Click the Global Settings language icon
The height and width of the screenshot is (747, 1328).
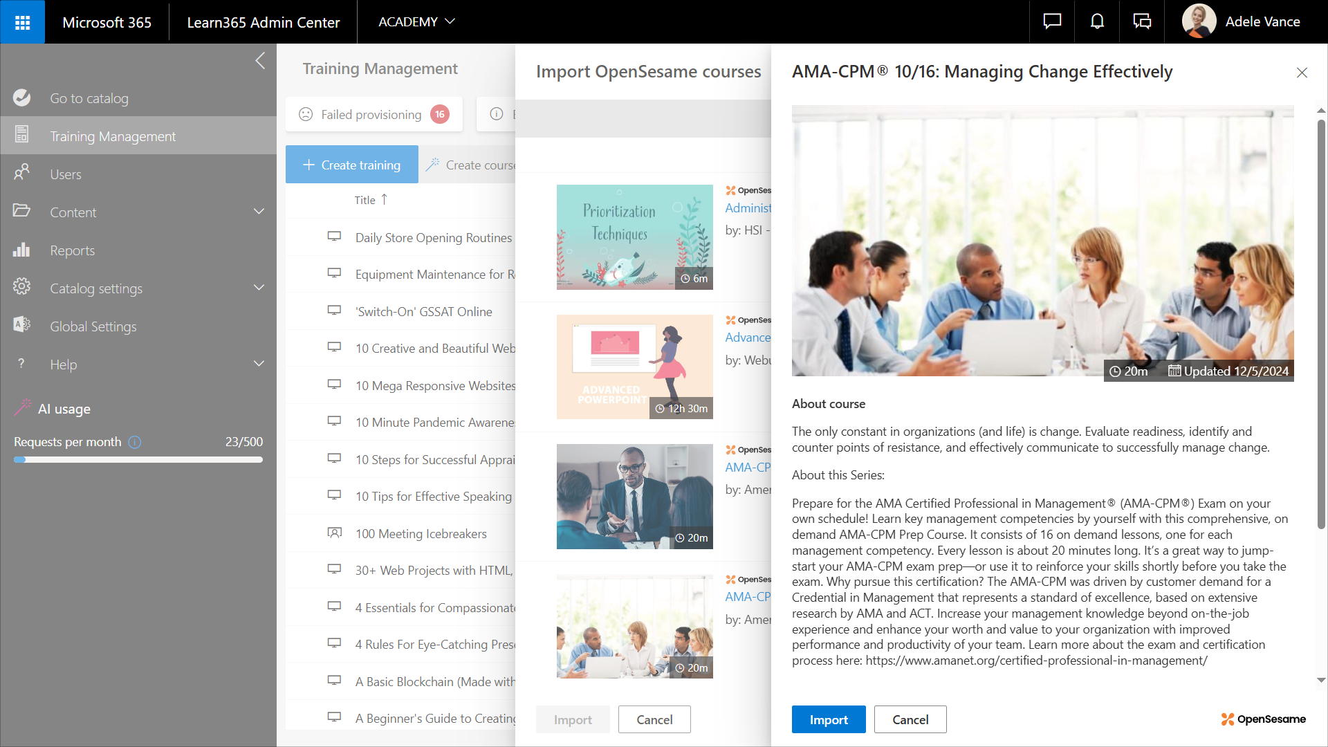(22, 324)
